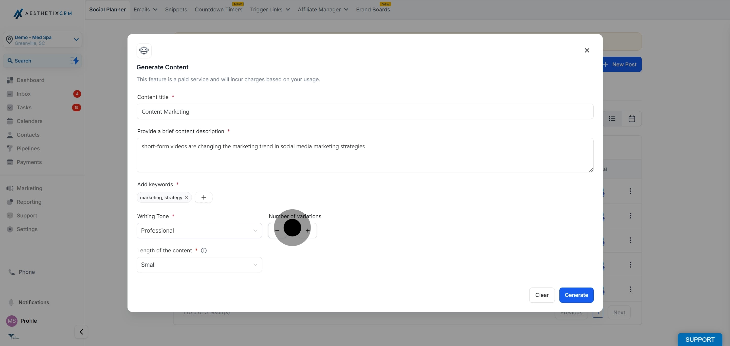Increase the number of variations
Screen dimensions: 730x346
[308, 231]
